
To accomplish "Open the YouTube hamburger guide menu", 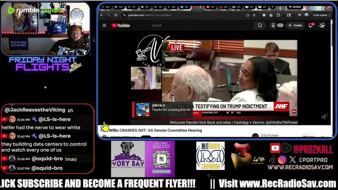I will pos(104,25).
